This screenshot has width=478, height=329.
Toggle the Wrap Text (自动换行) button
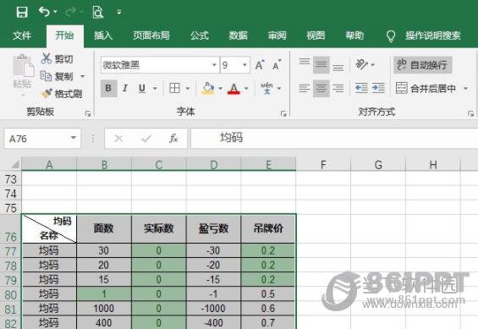(422, 65)
